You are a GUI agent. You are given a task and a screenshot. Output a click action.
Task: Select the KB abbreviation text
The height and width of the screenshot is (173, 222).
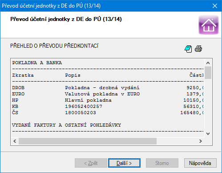15,107
